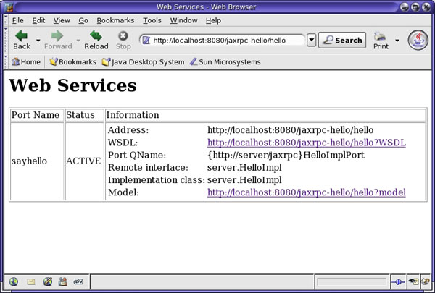Collapse the menu bar grippy handle

[x=6, y=20]
